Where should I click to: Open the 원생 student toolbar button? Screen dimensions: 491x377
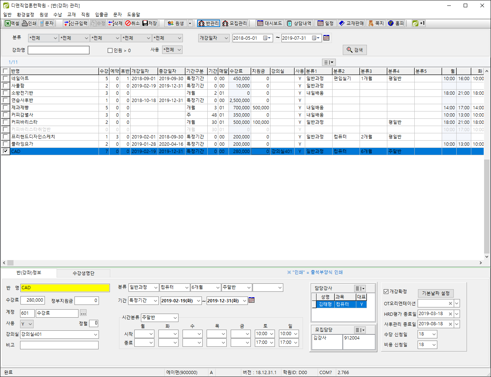[176, 23]
